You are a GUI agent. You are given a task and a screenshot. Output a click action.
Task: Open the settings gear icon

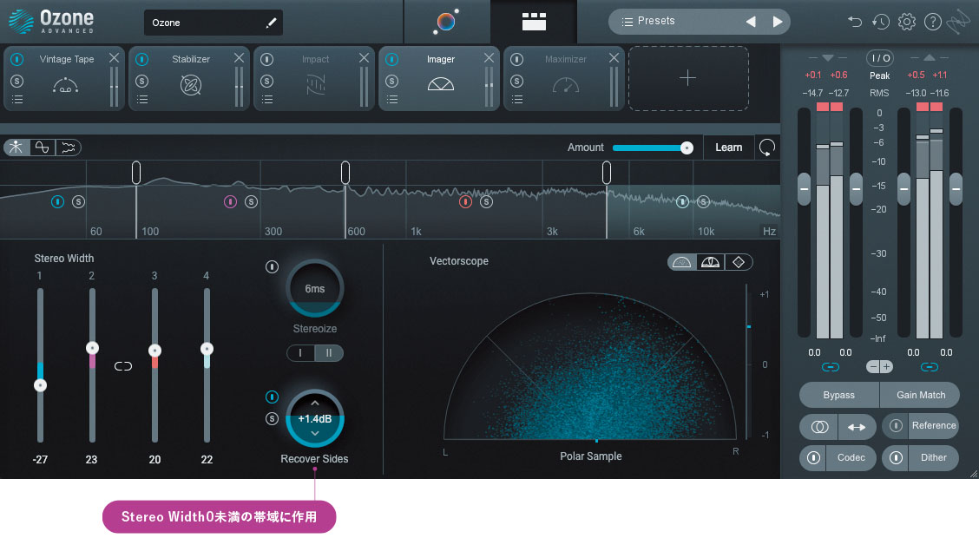(907, 22)
